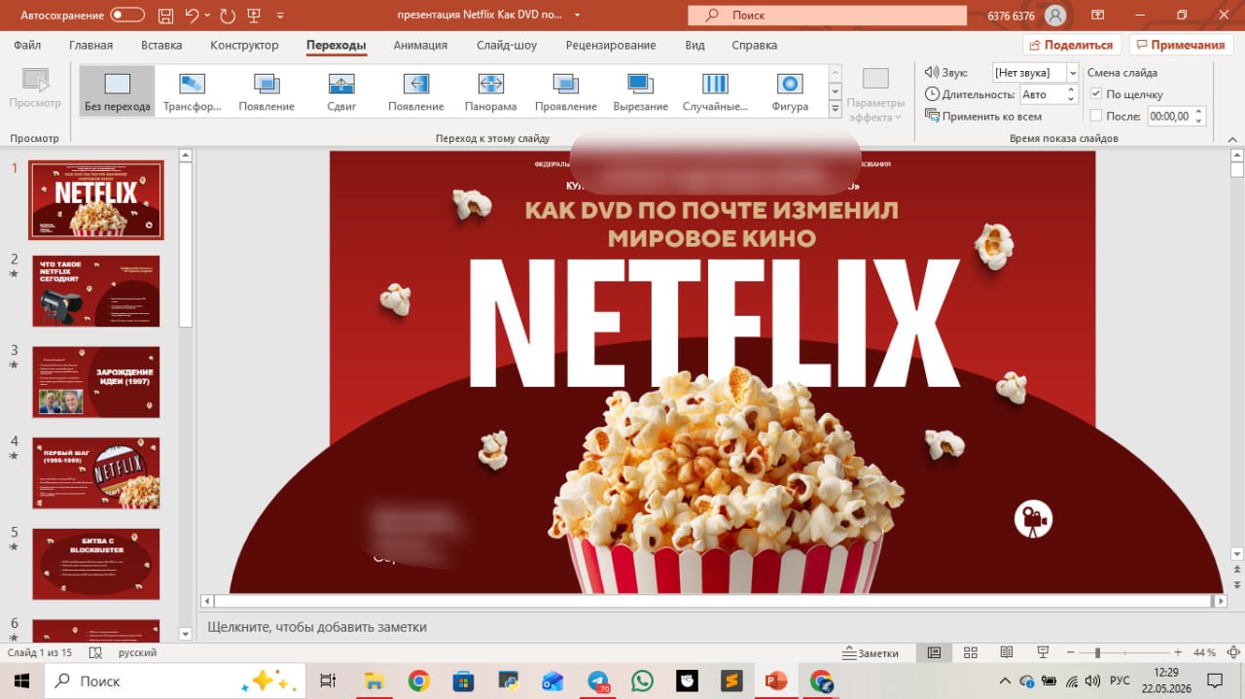Open the Справка tab
Image resolution: width=1245 pixels, height=699 pixels.
754,45
